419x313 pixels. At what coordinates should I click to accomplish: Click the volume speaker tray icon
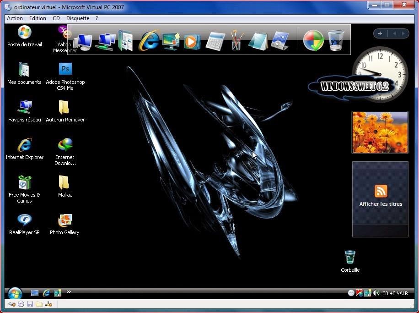click(376, 293)
